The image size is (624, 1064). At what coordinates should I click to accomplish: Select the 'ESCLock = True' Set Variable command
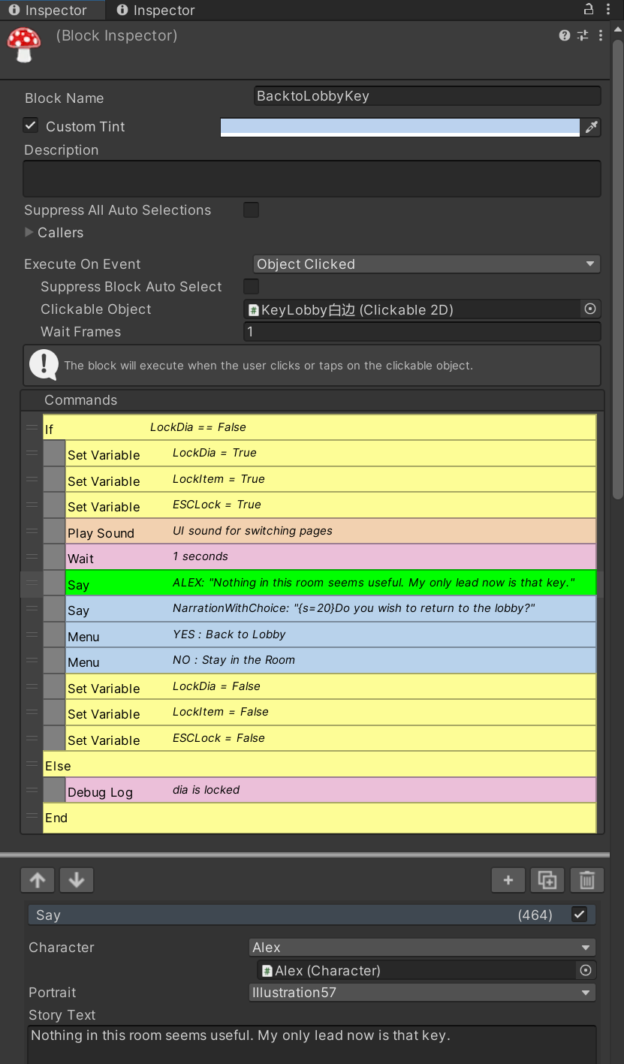tap(331, 505)
